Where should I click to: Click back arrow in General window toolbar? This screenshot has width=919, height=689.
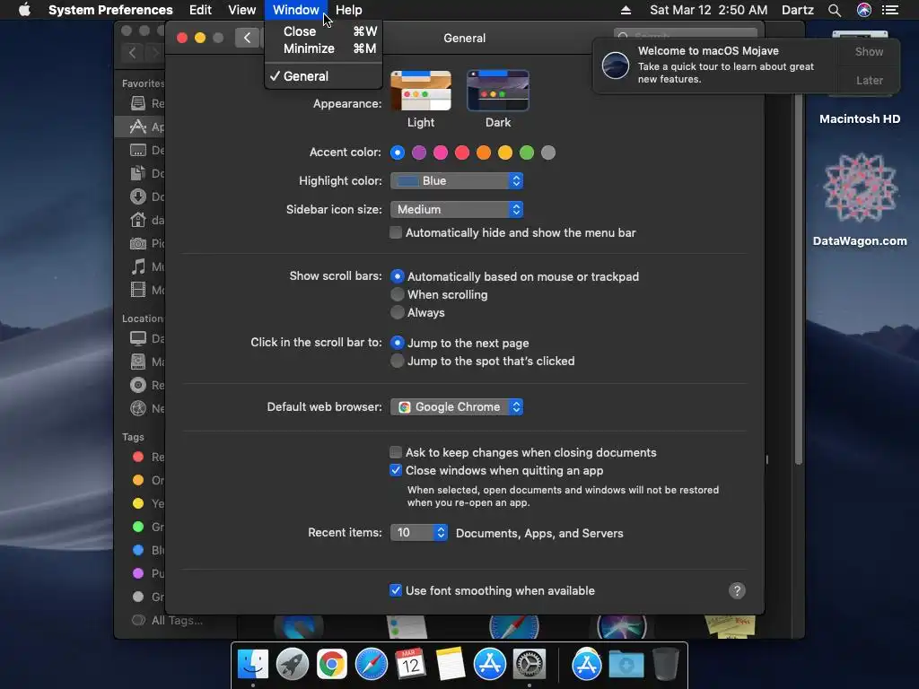(247, 38)
